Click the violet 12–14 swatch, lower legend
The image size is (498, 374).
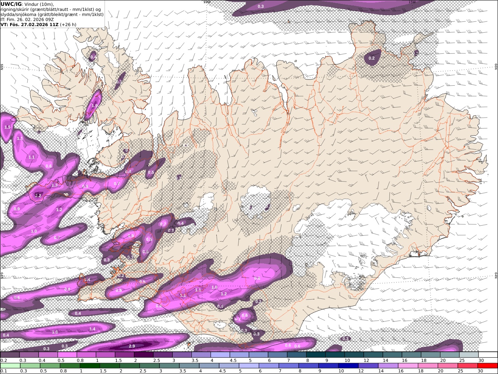pyautogui.click(x=368, y=366)
